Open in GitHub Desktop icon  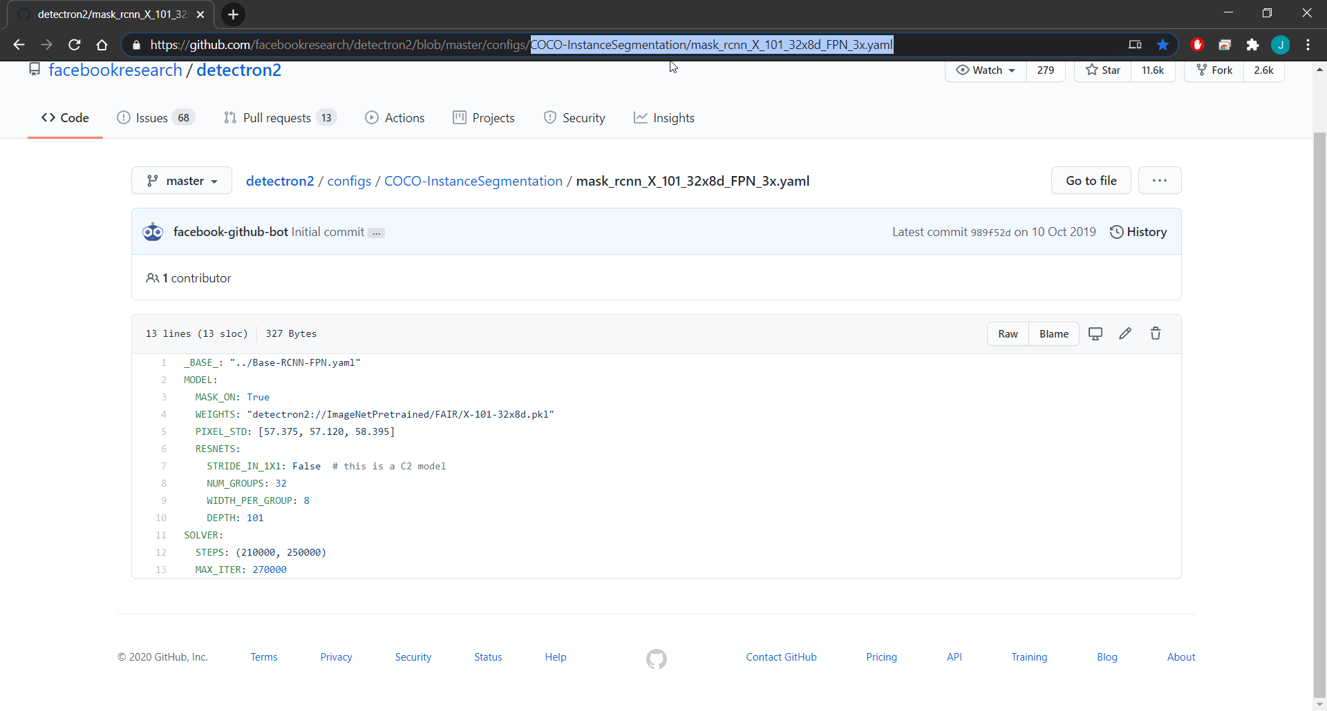click(1095, 334)
